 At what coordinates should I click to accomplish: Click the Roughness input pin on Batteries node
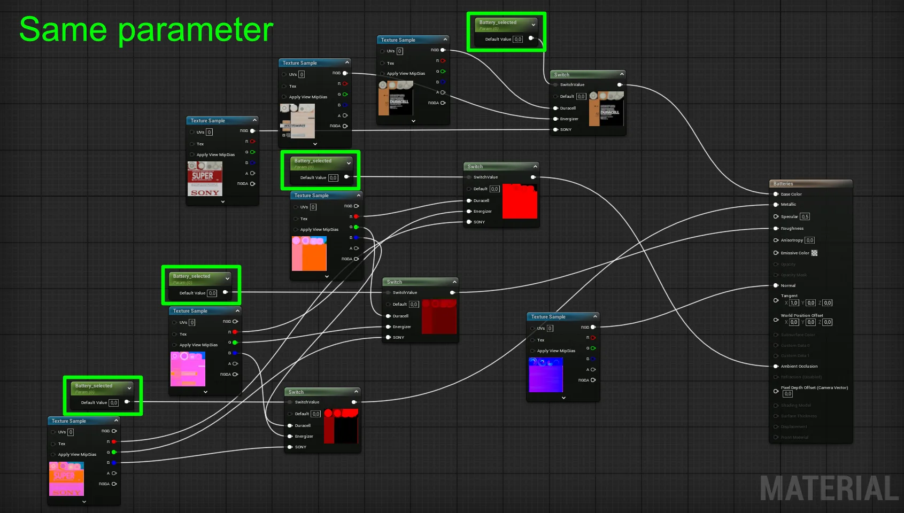776,228
